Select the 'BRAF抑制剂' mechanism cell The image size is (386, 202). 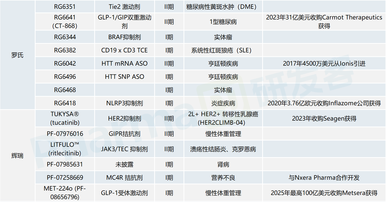[x=125, y=37]
